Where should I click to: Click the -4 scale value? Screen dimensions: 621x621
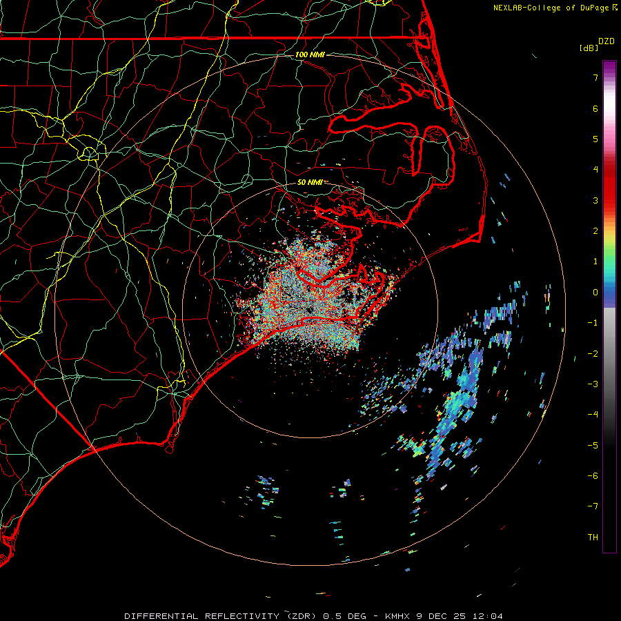click(593, 415)
